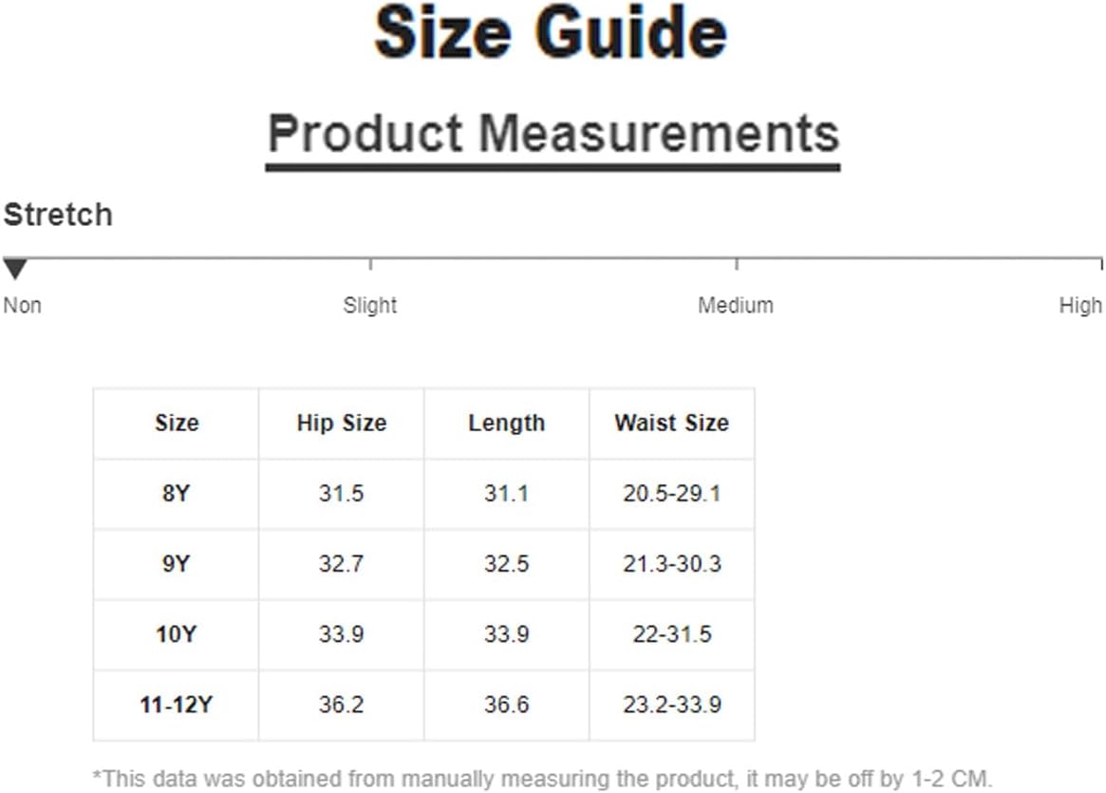This screenshot has height=793, width=1106.
Task: Click the 10Y size row label
Action: pos(177,634)
